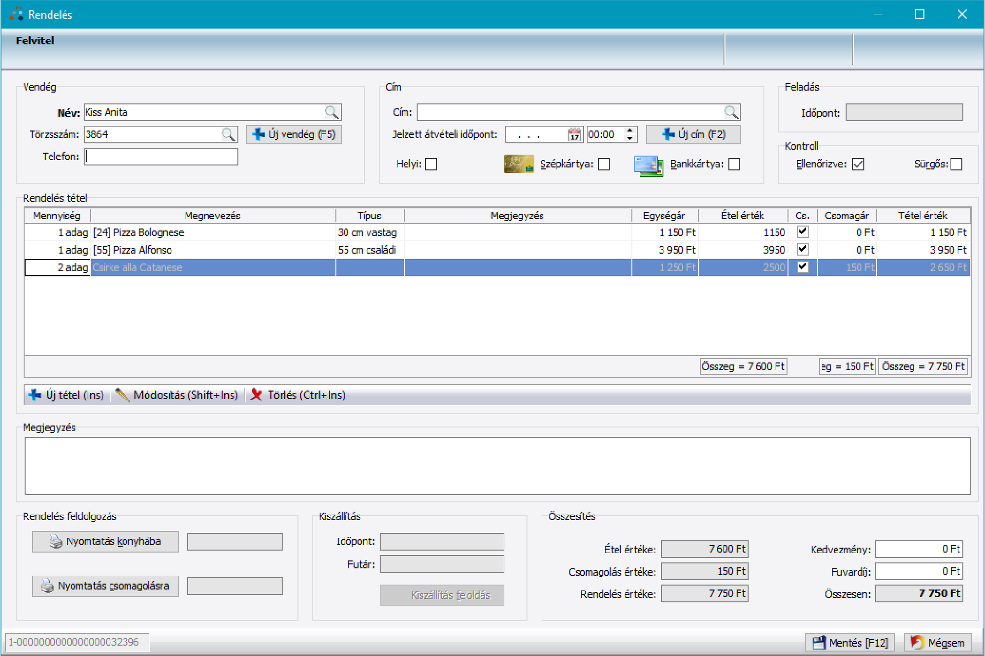
Task: Maximize the Rendelés window
Action: click(x=919, y=14)
